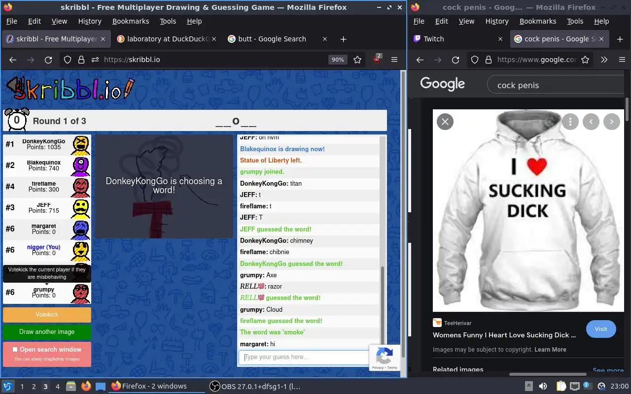Click DonkeyKongGo's avatar in the player list
This screenshot has width=631, height=394.
[x=81, y=145]
